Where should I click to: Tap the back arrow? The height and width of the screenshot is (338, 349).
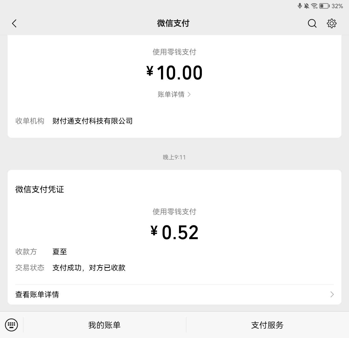(14, 23)
